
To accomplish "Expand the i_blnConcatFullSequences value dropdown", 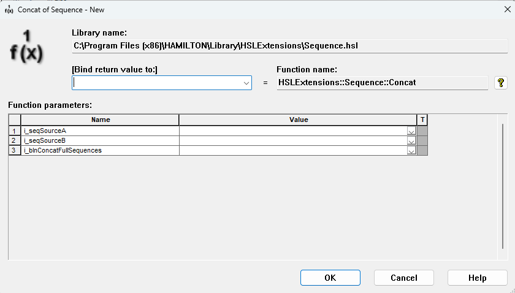I will click(x=411, y=151).
